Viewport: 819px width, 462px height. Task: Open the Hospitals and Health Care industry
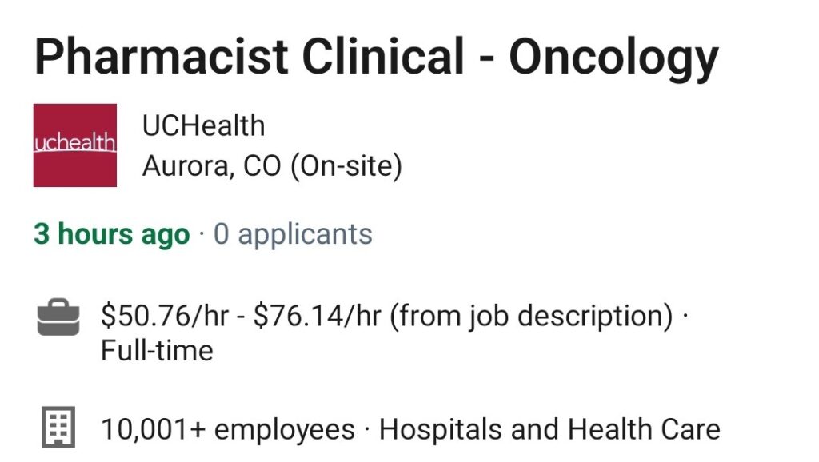point(549,430)
